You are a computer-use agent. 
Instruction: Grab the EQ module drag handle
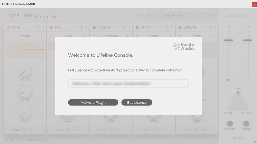pyautogui.click(x=86, y=27)
